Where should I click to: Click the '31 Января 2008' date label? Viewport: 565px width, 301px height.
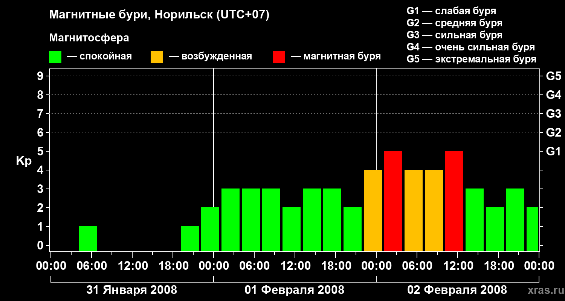click(x=132, y=290)
